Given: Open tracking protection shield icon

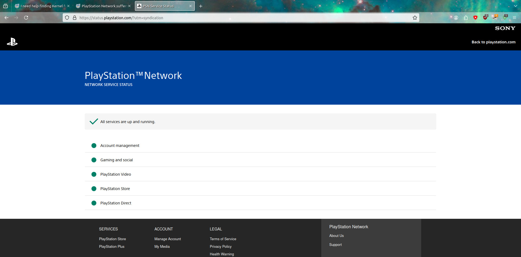Looking at the screenshot, I should pyautogui.click(x=67, y=18).
